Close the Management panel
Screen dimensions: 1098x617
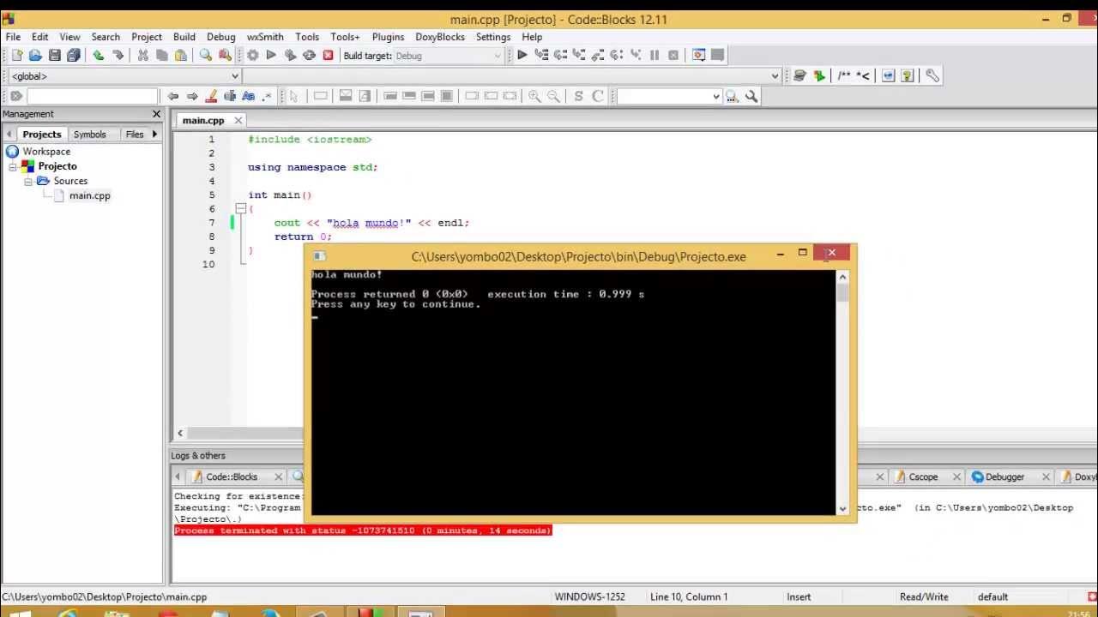[x=156, y=114]
